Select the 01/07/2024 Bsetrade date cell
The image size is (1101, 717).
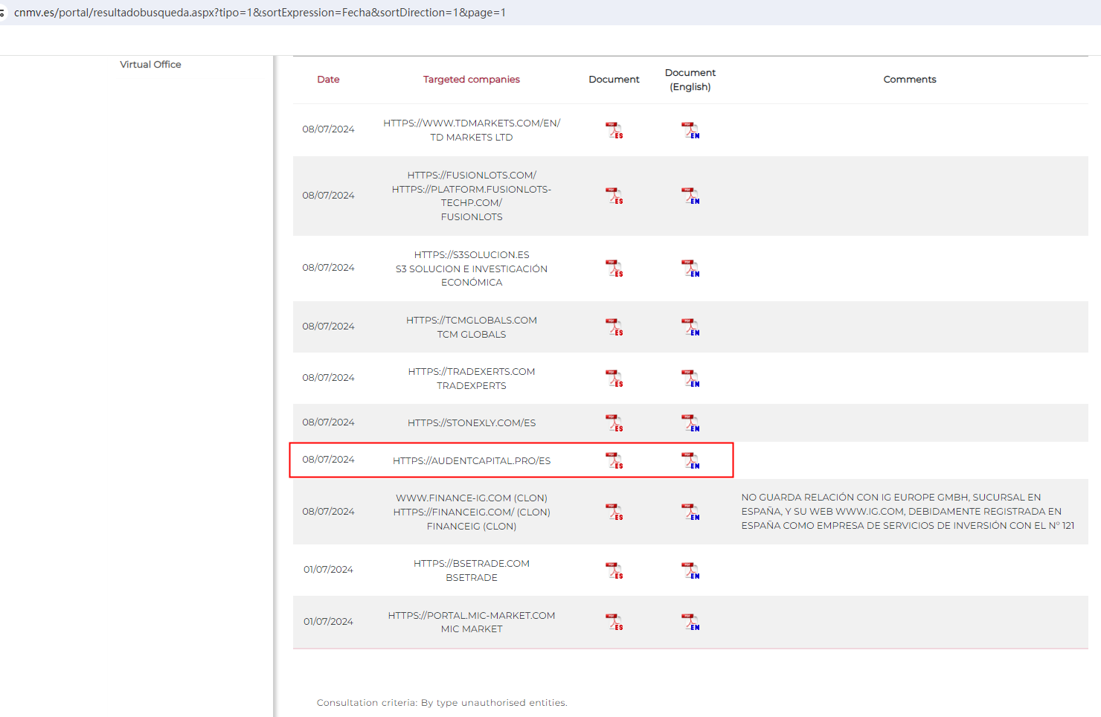328,570
